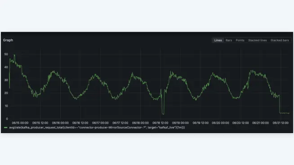Click the 06/19 00:00 x-axis label
This screenshot has width=294, height=165.
point(180,123)
